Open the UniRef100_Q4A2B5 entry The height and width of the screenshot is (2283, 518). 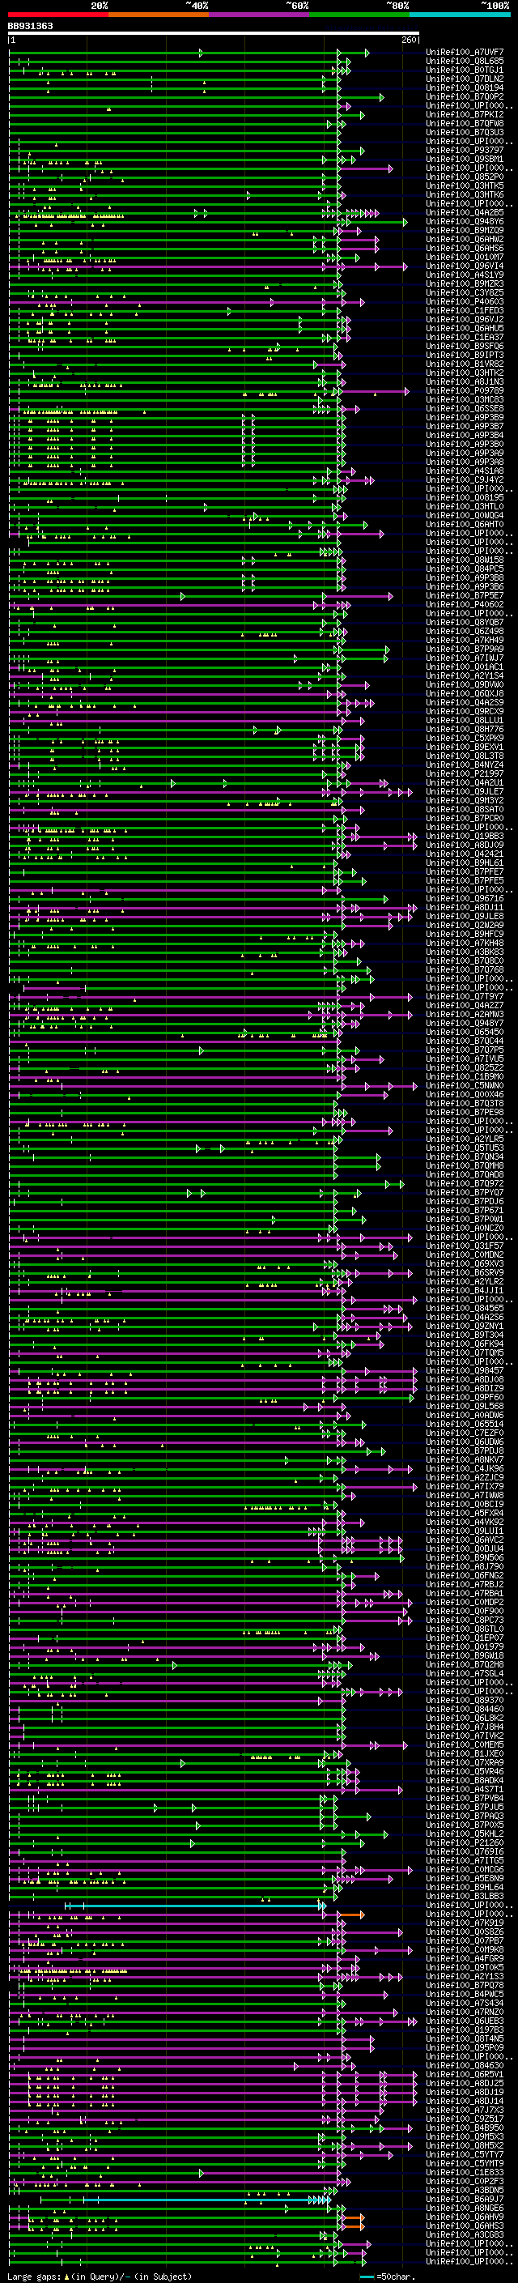pyautogui.click(x=465, y=213)
